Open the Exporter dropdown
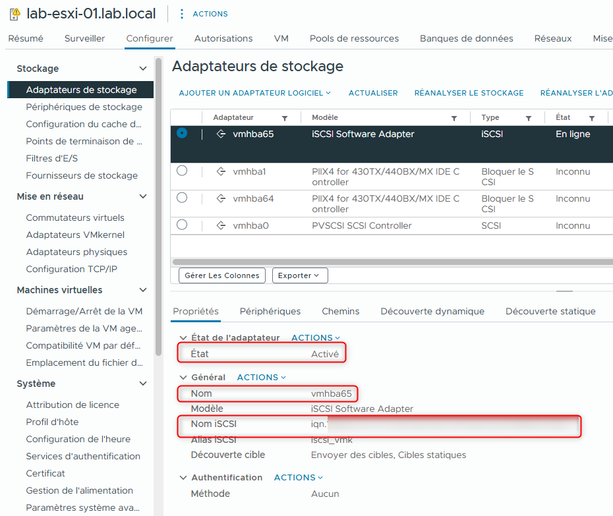This screenshot has width=613, height=516. tap(300, 275)
